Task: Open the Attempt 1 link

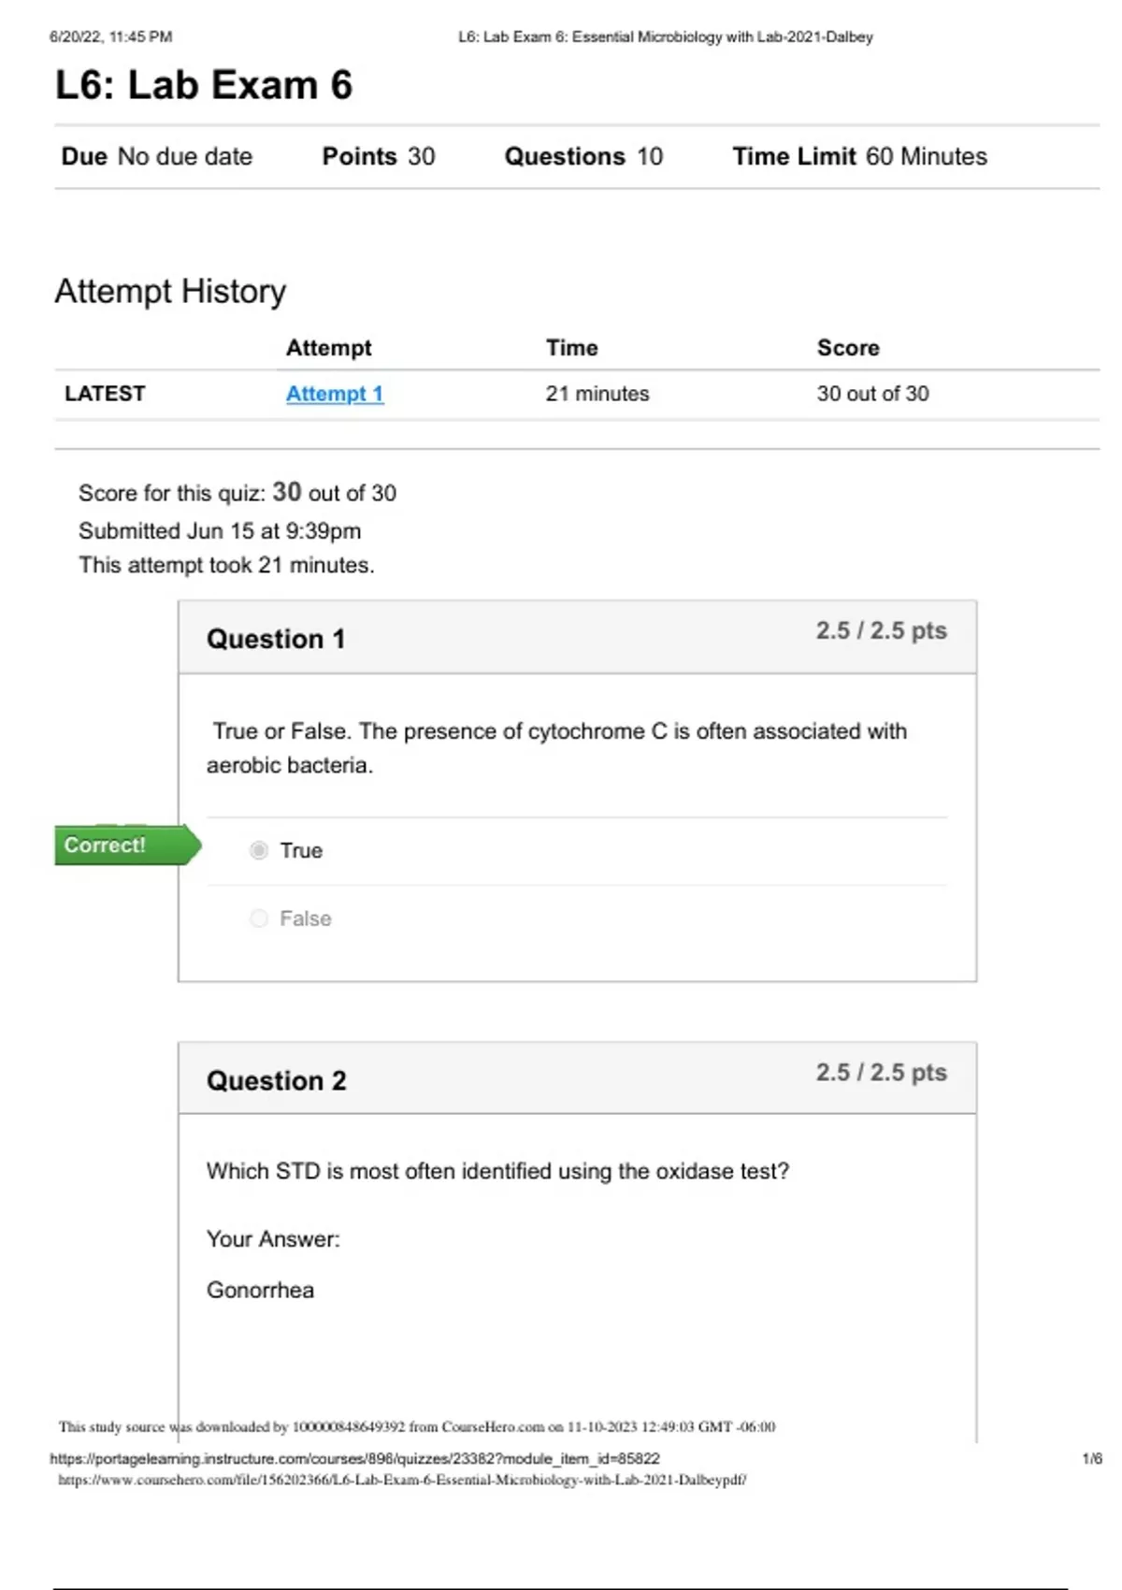Action: [x=335, y=394]
